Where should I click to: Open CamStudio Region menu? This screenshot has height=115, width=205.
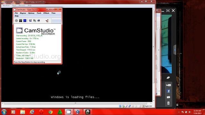pos(23,13)
